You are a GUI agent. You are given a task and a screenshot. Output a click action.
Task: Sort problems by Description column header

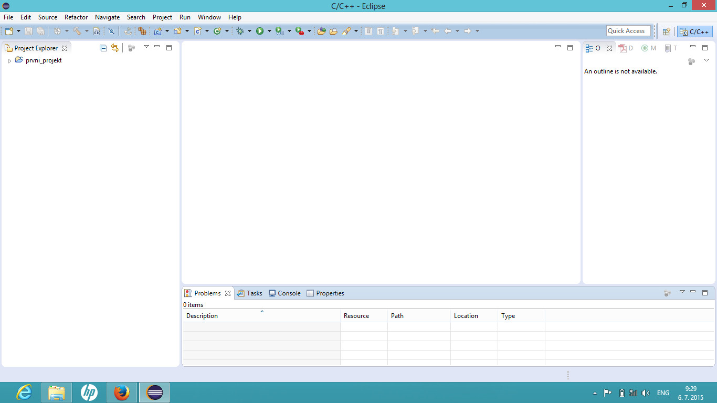[261, 316]
